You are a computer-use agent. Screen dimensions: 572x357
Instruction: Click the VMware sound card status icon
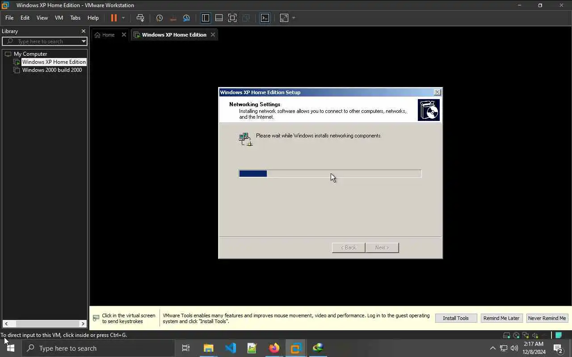coord(535,335)
